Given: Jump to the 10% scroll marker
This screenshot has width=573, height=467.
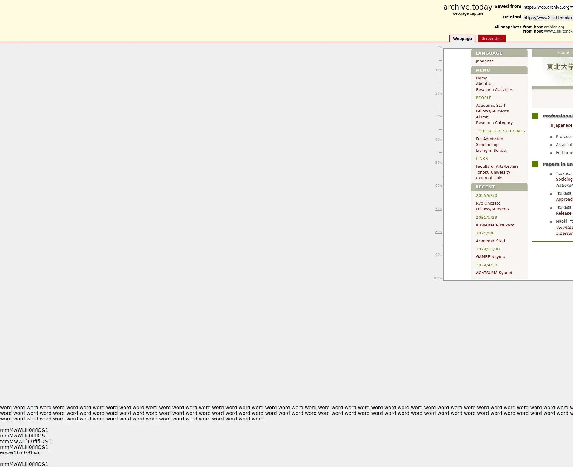Looking at the screenshot, I should [x=438, y=70].
